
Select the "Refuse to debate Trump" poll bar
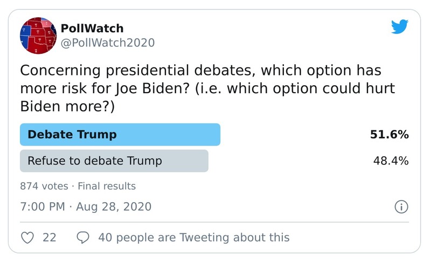(x=114, y=161)
